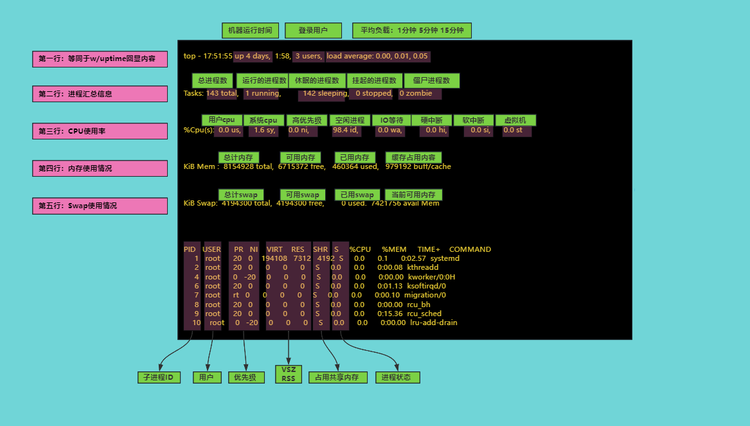The width and height of the screenshot is (750, 426).
Task: Click the '0 stopped,' value
Action: tap(374, 93)
